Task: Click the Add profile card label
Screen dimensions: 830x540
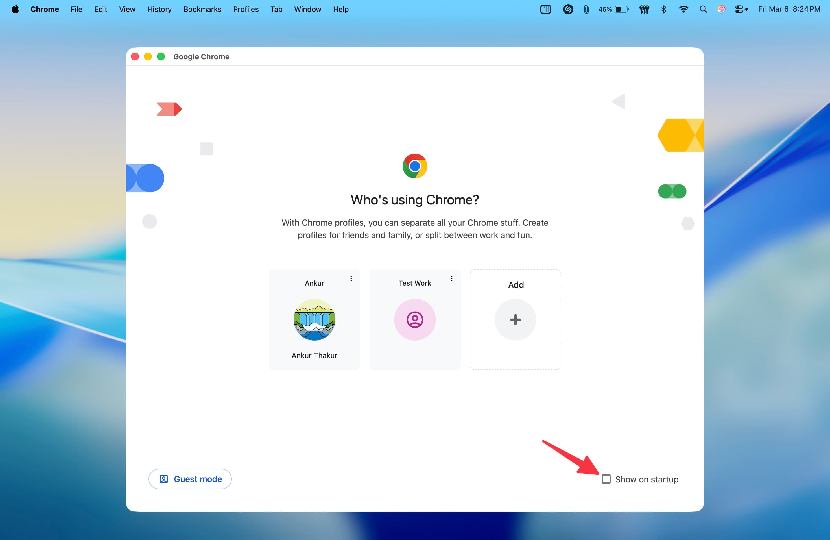Action: coord(516,285)
